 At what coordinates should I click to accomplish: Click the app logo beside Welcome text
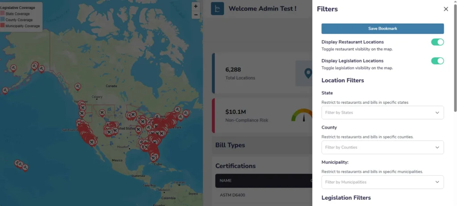pos(217,8)
